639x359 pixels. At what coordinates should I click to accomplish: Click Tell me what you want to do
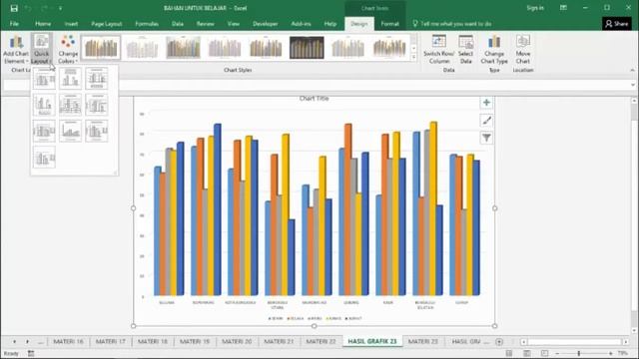(455, 24)
